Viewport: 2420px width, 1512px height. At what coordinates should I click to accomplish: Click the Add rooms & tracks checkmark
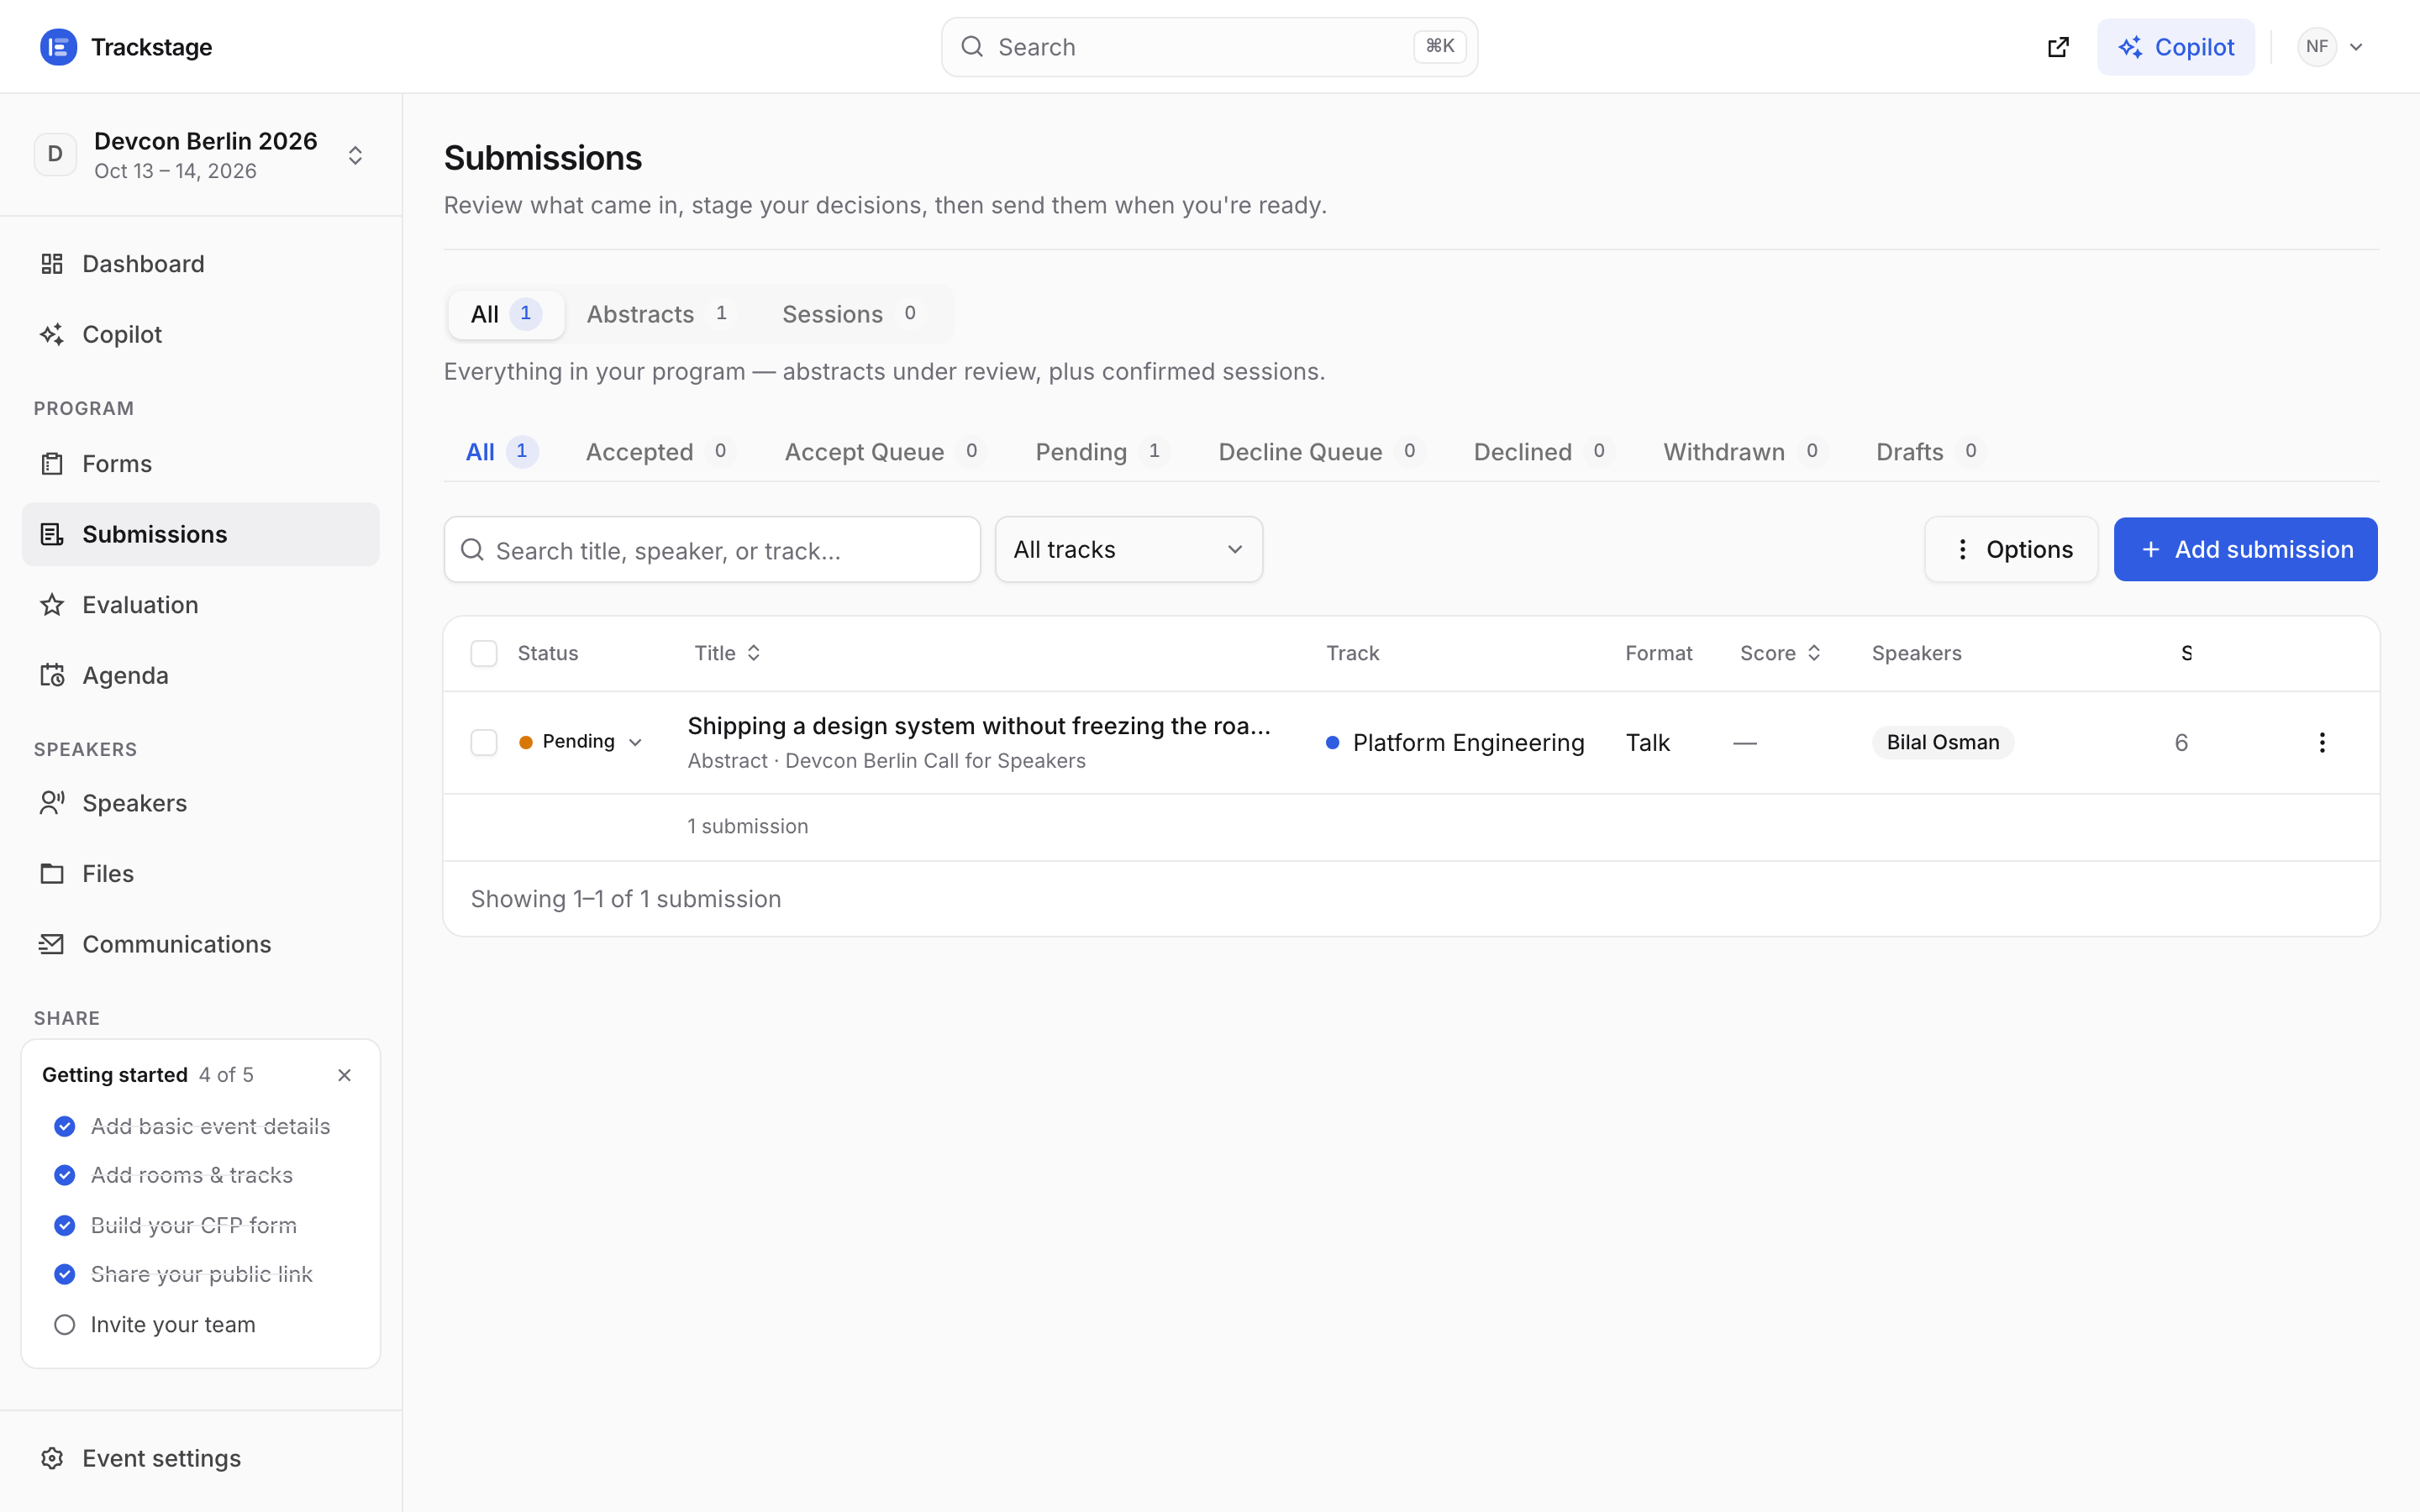[65, 1175]
